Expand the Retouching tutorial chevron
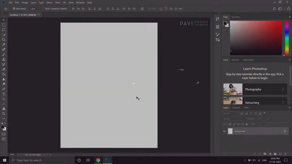Image resolution: width=292 pixels, height=164 pixels. (x=283, y=102)
